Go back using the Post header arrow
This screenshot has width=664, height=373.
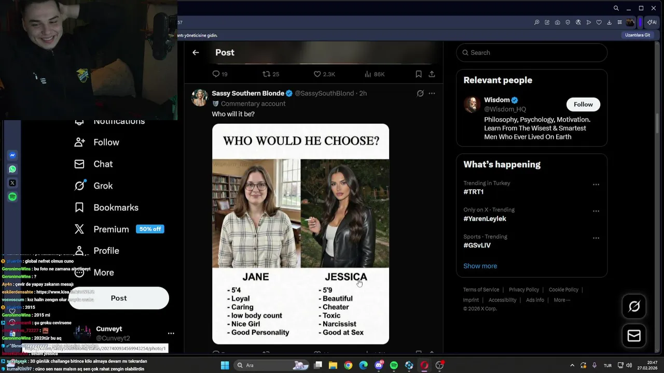(196, 52)
